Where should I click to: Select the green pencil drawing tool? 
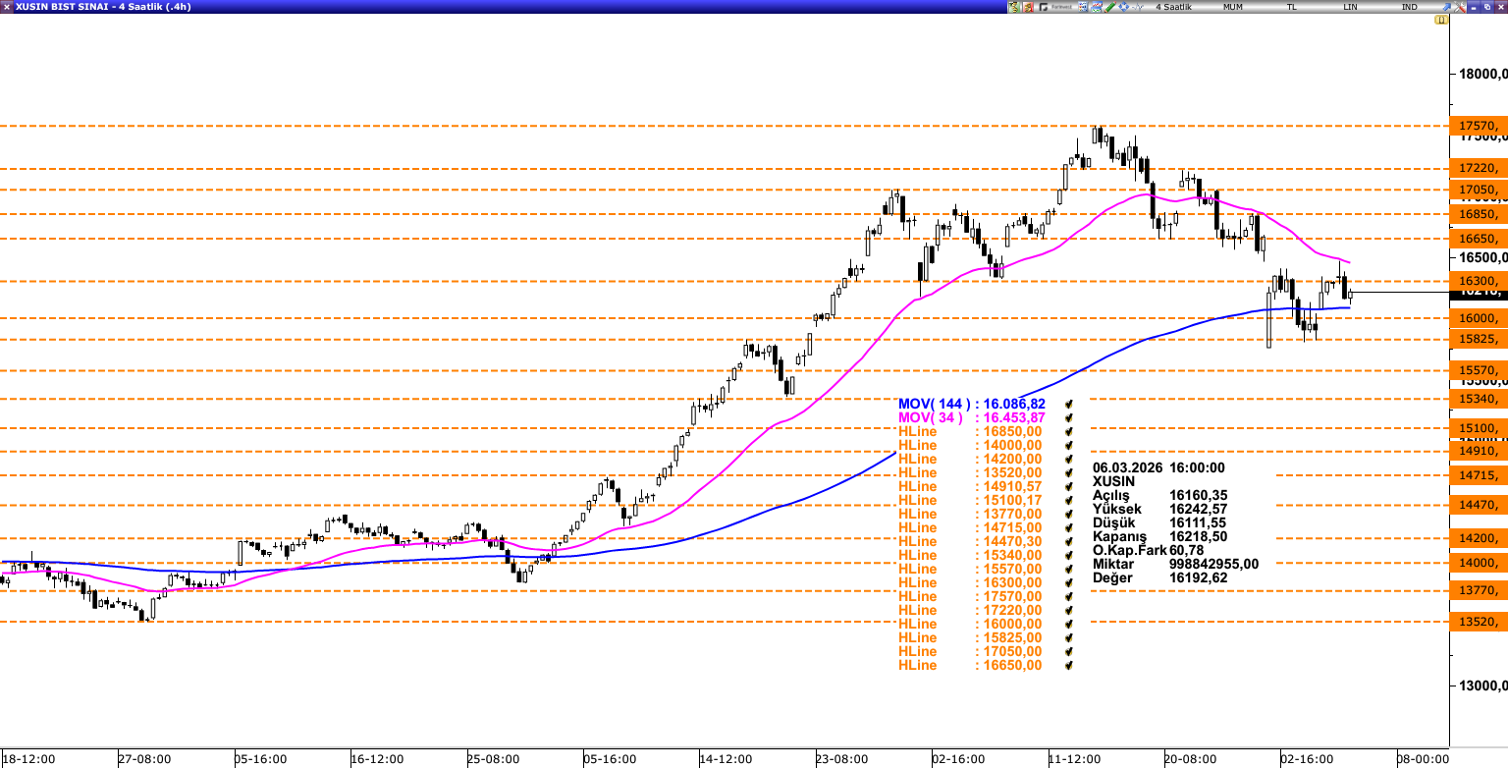click(1109, 7)
